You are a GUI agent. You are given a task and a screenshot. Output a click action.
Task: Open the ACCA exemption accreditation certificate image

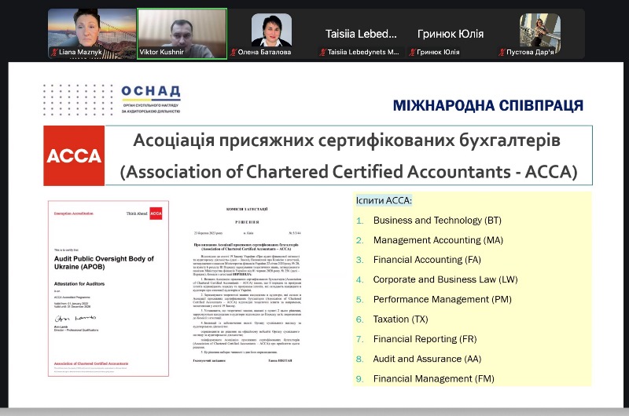point(109,289)
